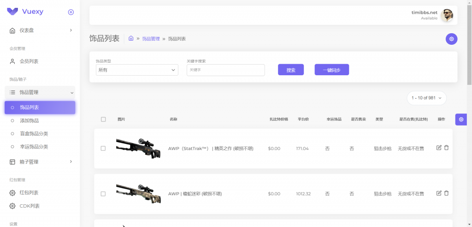Click the 扎比特价格 column header
472x227 pixels.
click(279, 119)
